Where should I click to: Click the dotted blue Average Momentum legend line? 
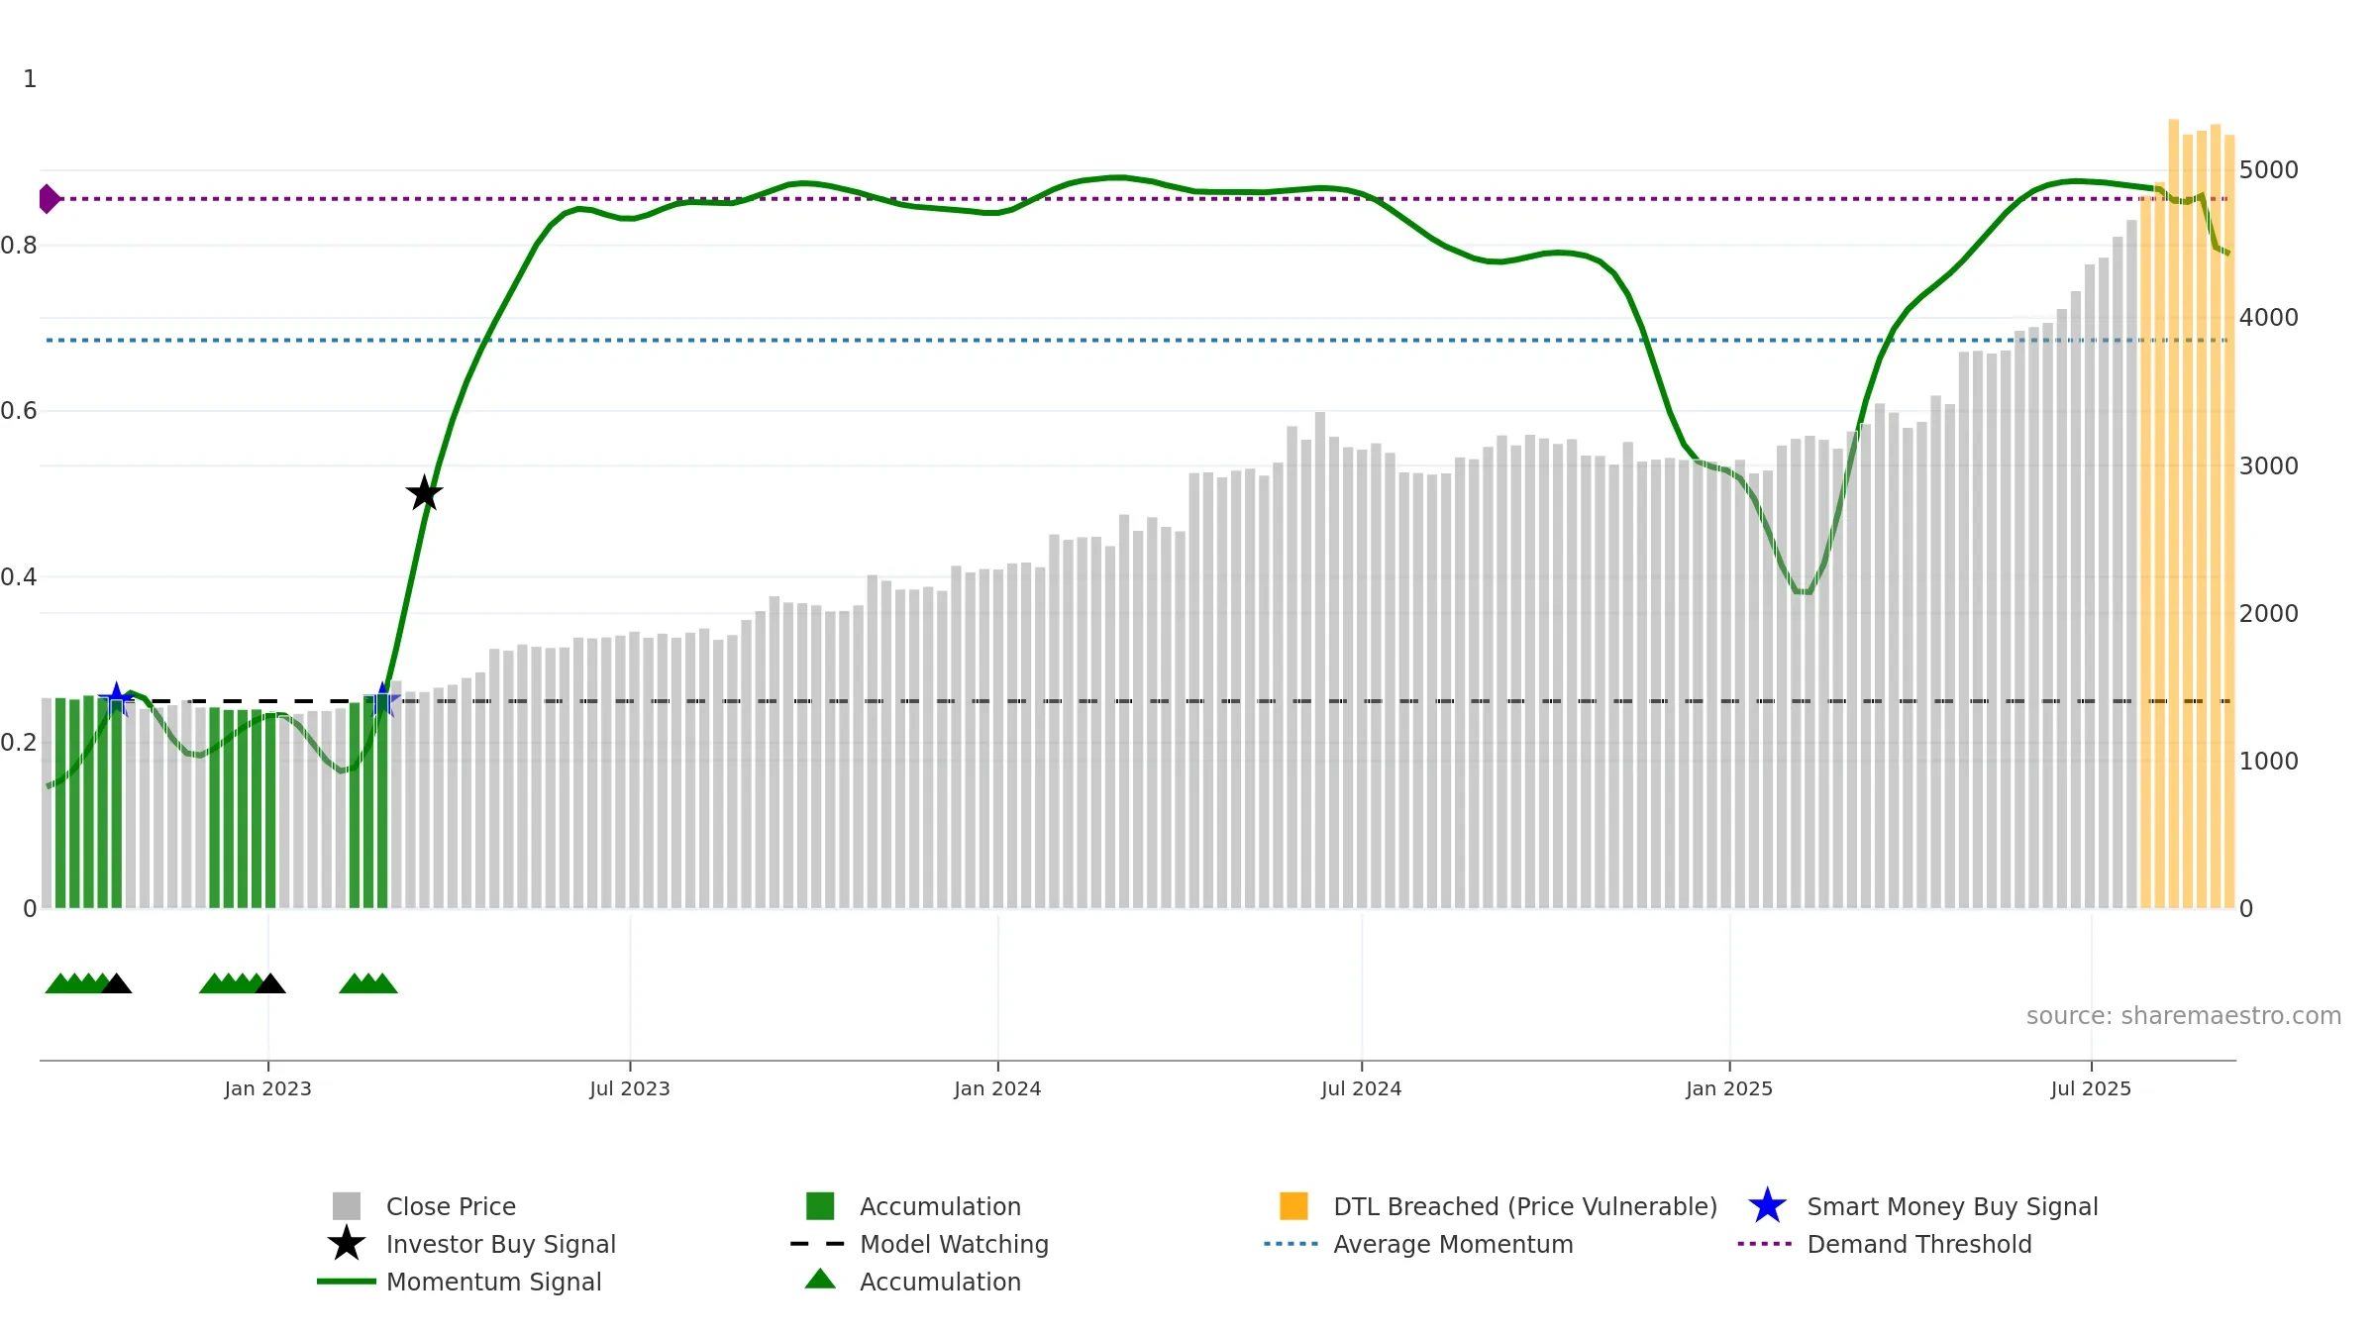point(1292,1244)
